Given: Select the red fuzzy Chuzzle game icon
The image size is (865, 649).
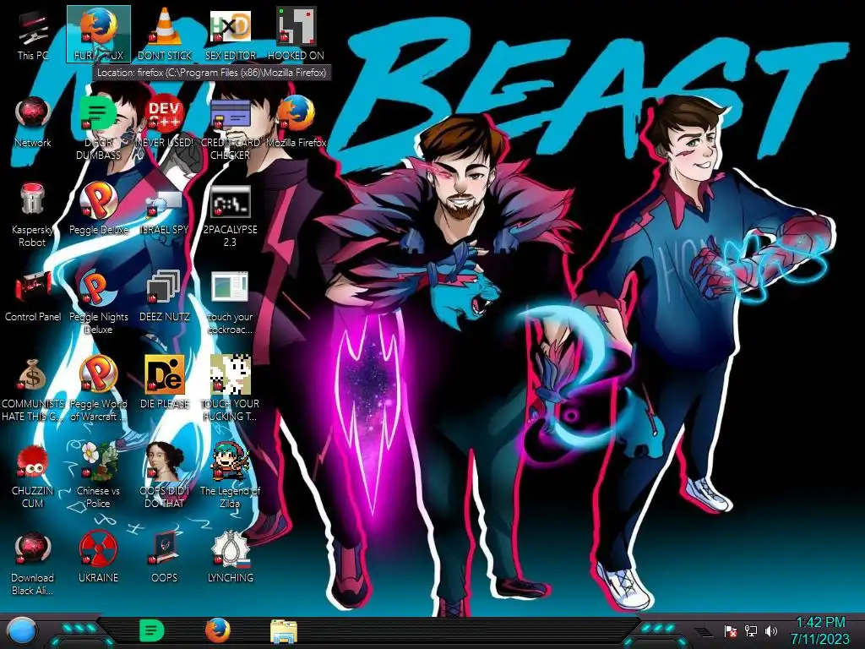Looking at the screenshot, I should click(x=33, y=476).
